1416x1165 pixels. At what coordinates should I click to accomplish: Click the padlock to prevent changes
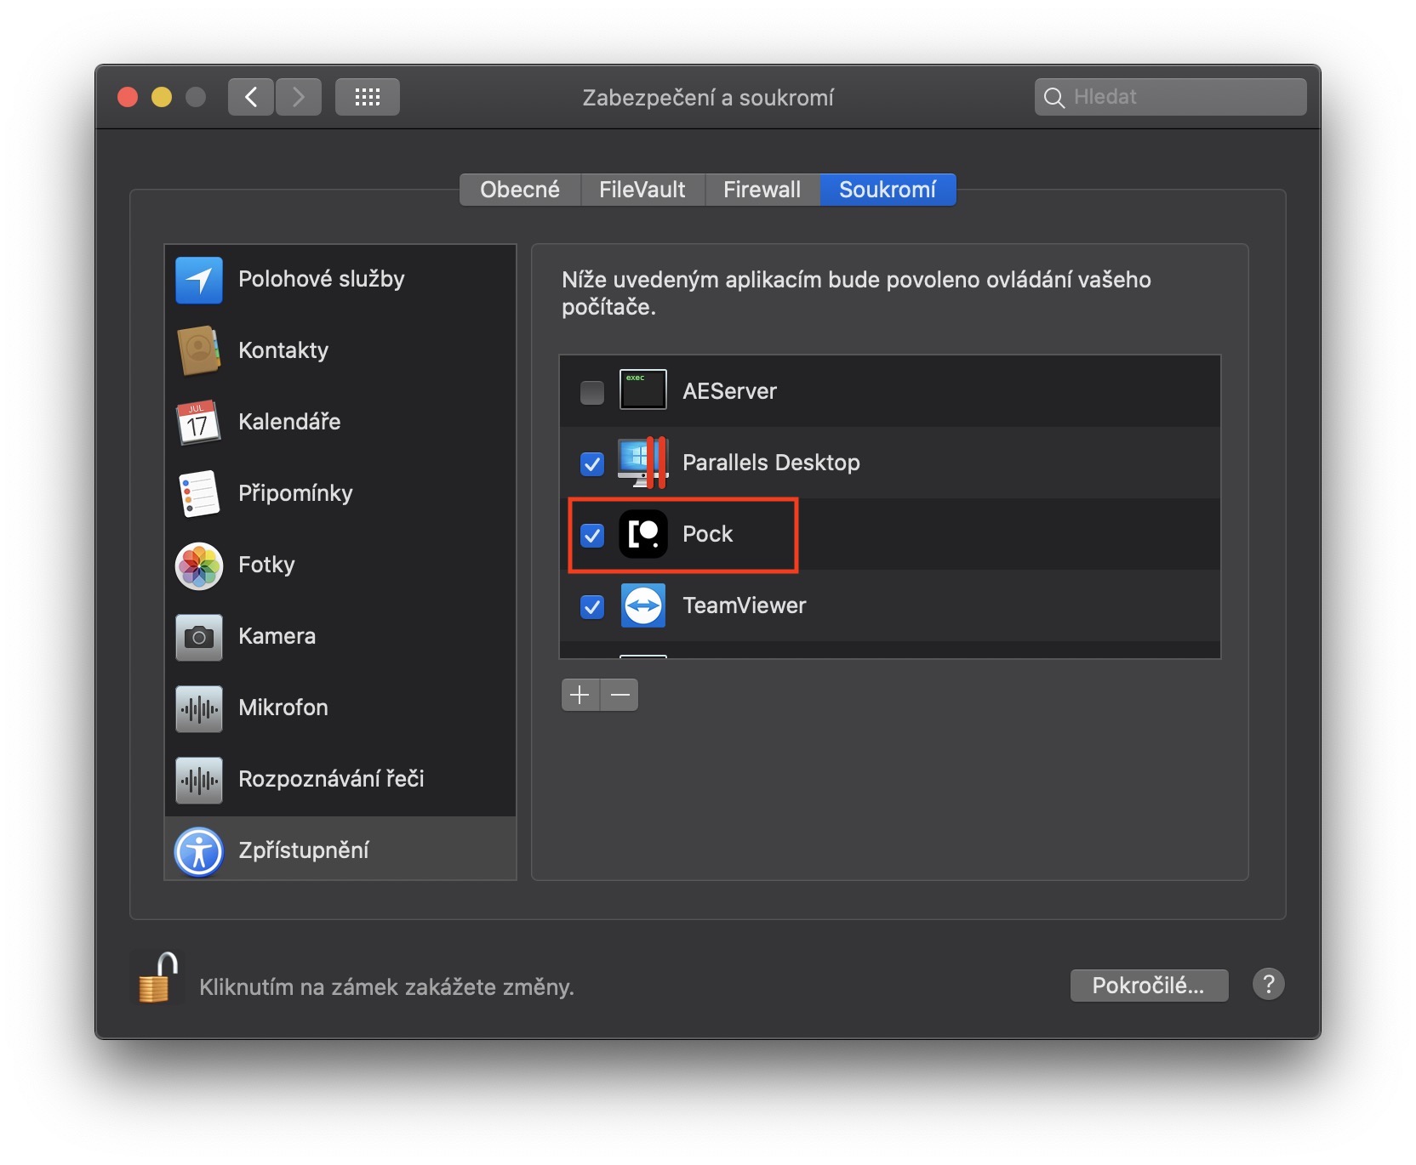pos(159,978)
